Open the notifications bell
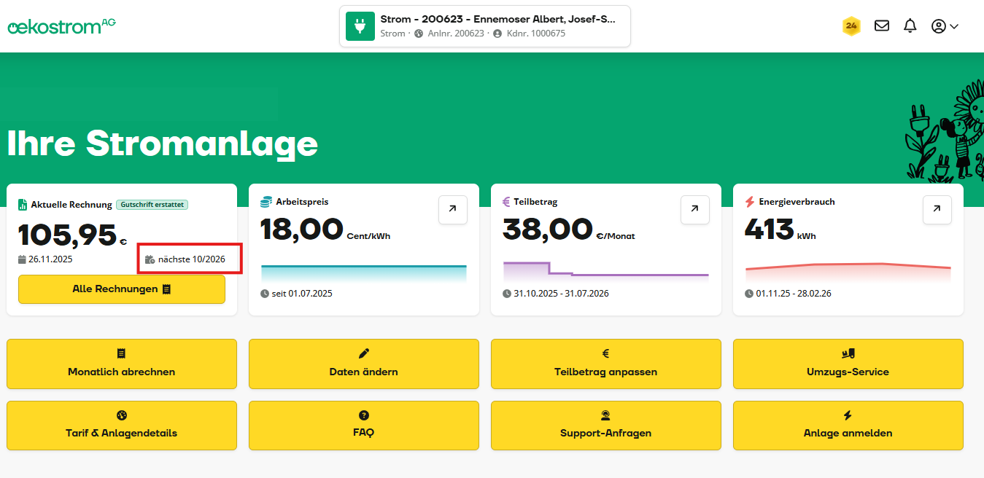This screenshot has height=478, width=984. pos(910,26)
